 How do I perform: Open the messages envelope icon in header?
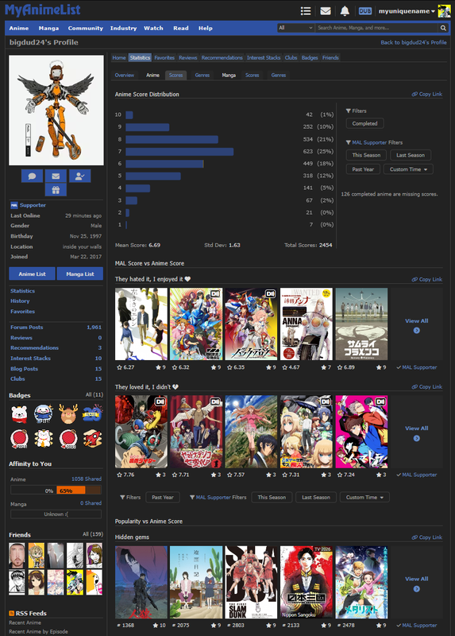coord(326,11)
